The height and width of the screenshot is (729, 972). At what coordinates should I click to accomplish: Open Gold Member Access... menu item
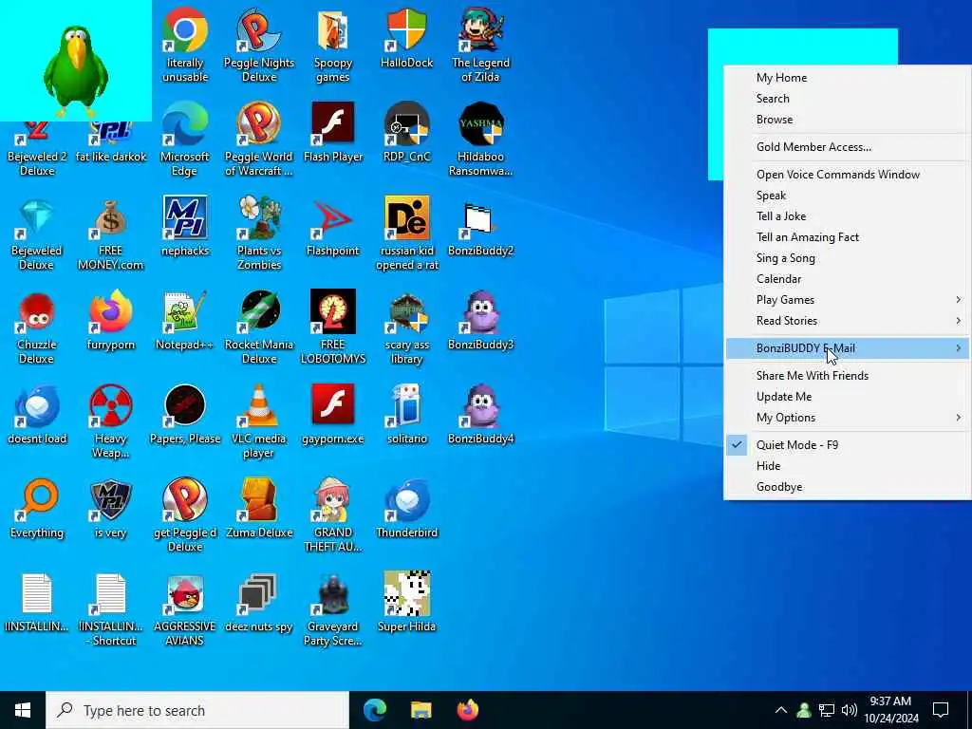[x=847, y=147]
